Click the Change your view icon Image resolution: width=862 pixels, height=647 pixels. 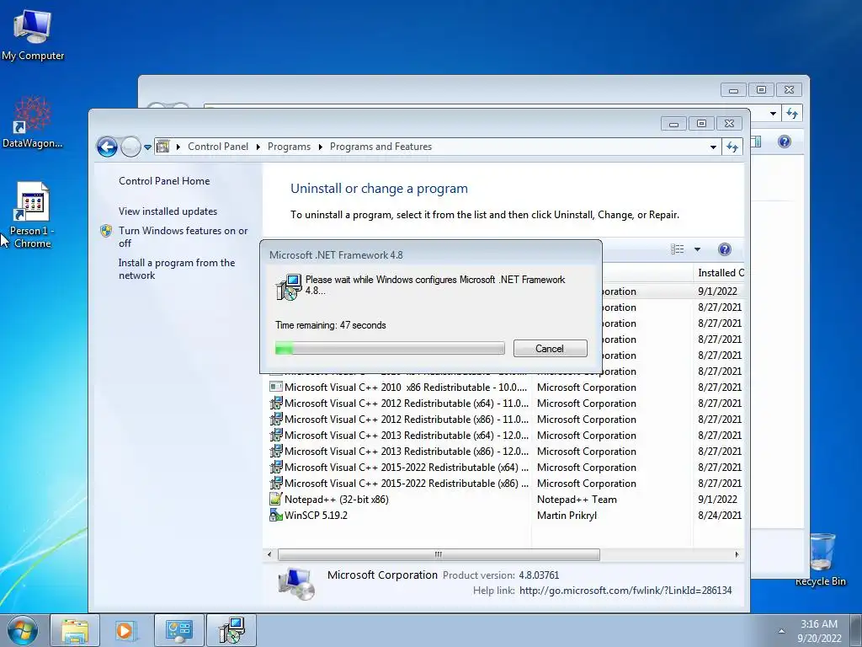click(678, 249)
